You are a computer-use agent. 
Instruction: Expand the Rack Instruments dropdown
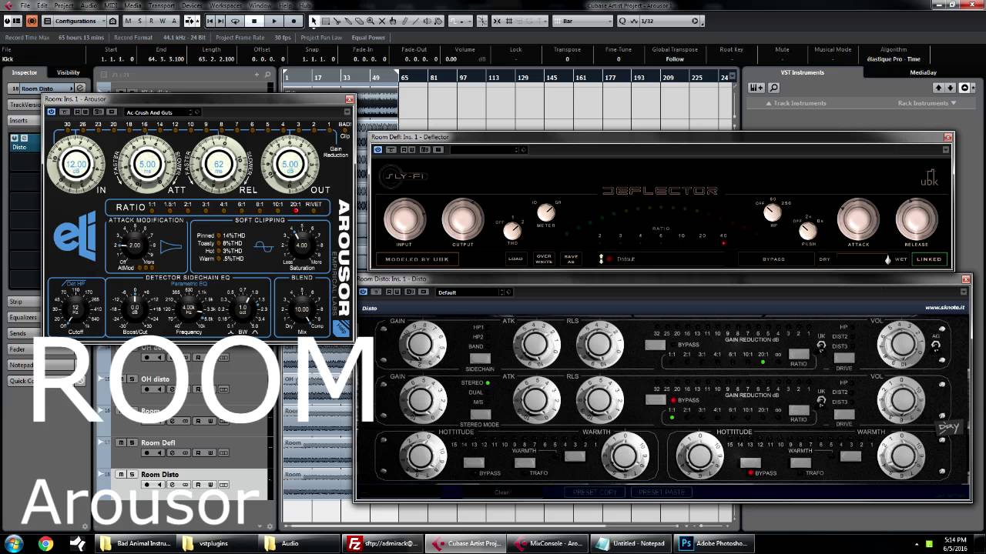927,103
